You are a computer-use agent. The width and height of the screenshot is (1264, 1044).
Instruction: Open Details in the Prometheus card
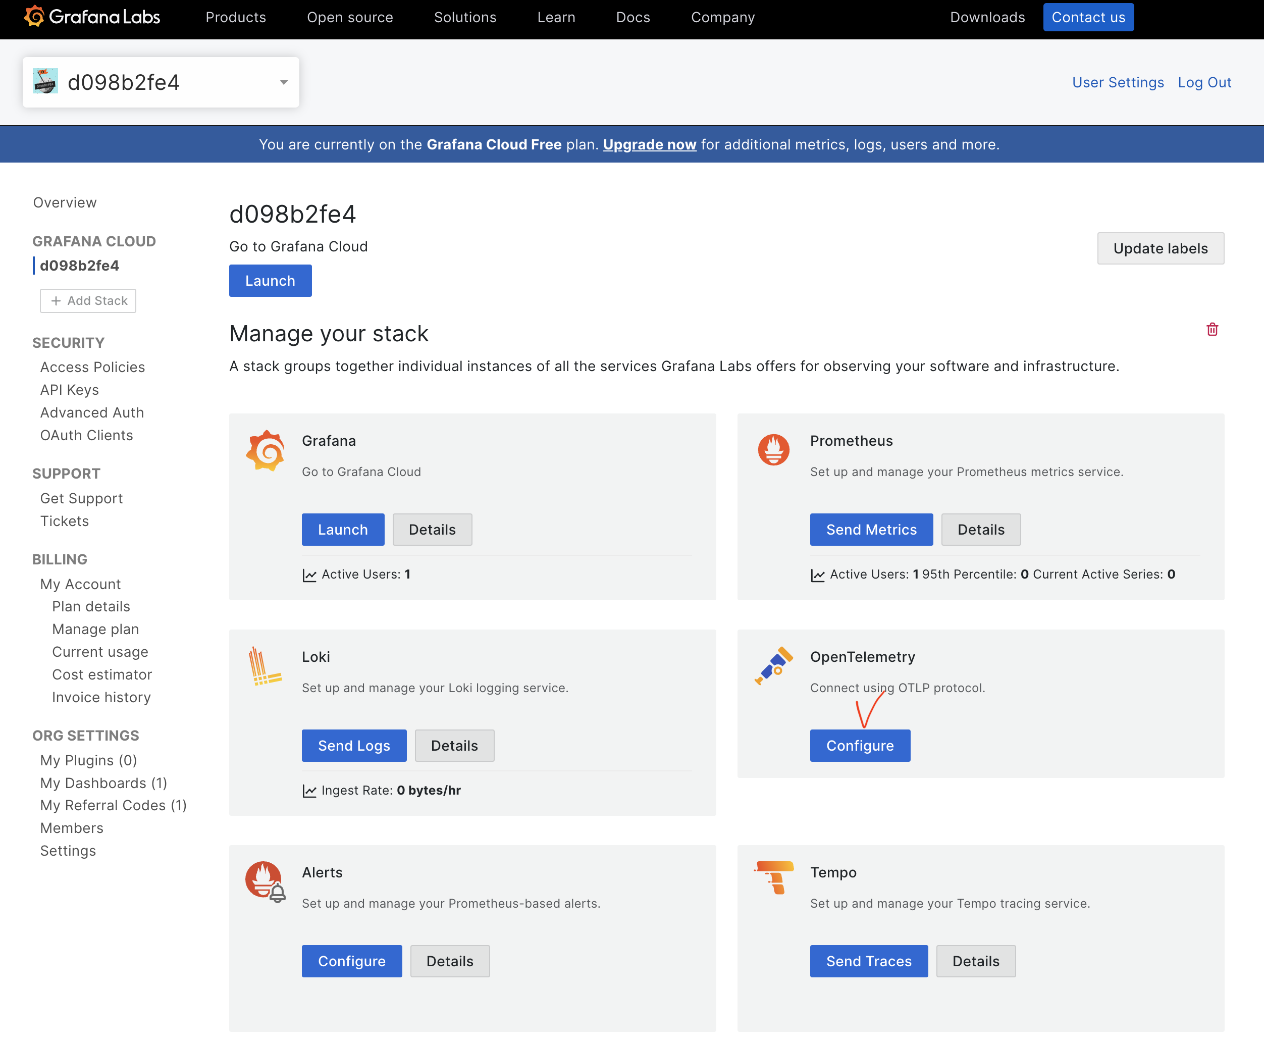[x=981, y=530]
